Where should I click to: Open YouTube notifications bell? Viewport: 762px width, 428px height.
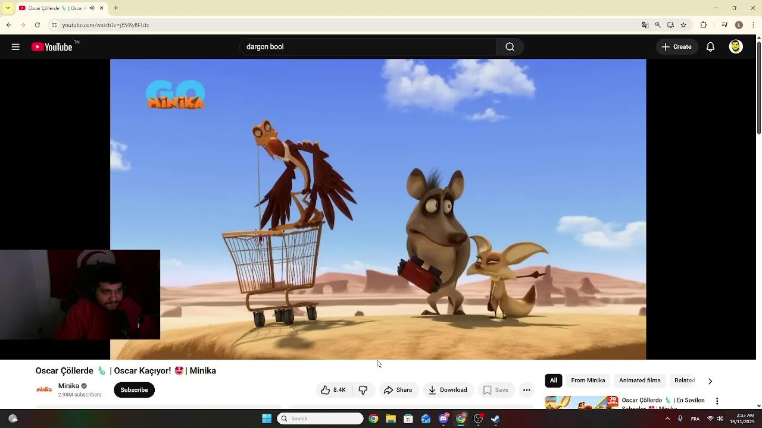(710, 47)
